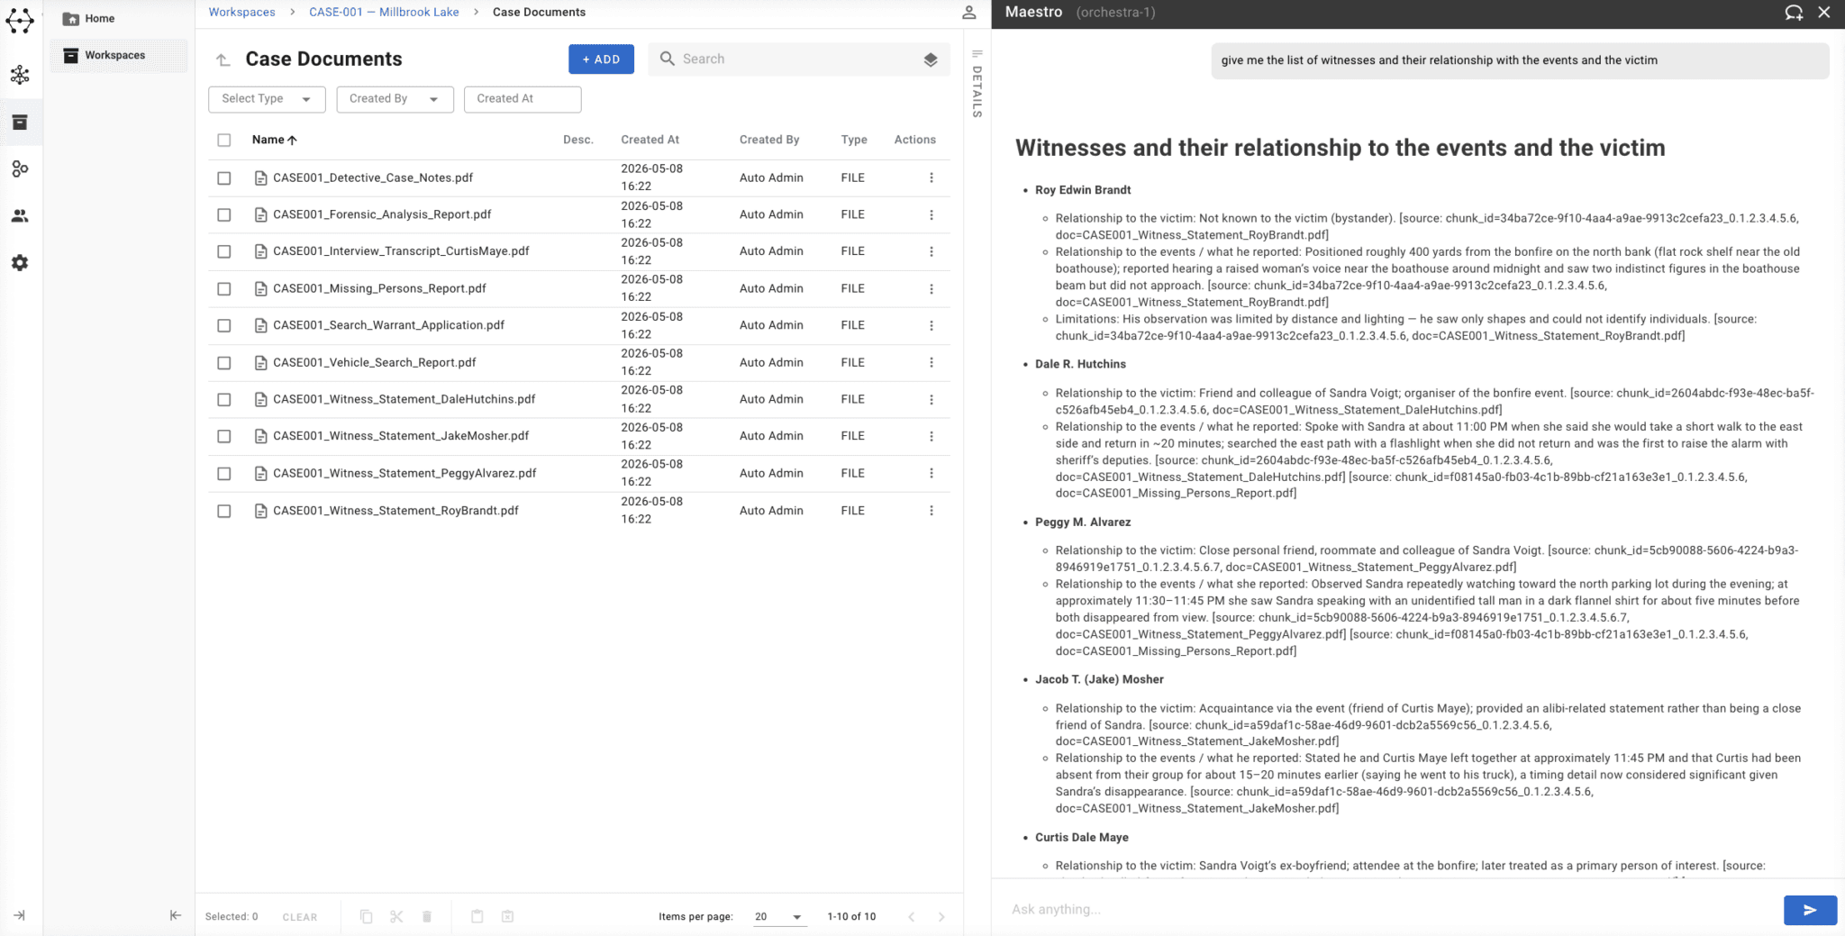
Task: Open actions menu for CASE001_Detective_Case_Notes.pdf
Action: pyautogui.click(x=931, y=178)
